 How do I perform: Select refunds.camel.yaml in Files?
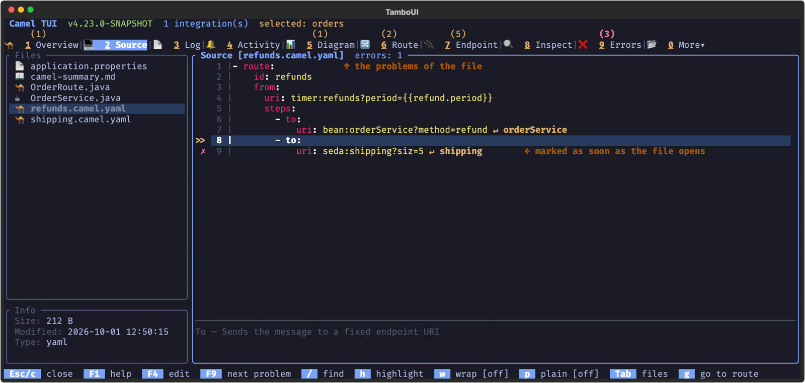click(x=97, y=109)
